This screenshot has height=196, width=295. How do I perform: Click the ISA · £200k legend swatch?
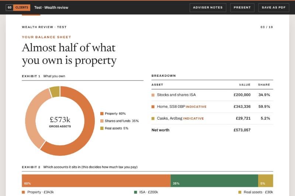click(135, 192)
